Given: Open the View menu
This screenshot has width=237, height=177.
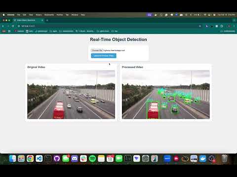Looking at the screenshot, I should coord(31,15).
